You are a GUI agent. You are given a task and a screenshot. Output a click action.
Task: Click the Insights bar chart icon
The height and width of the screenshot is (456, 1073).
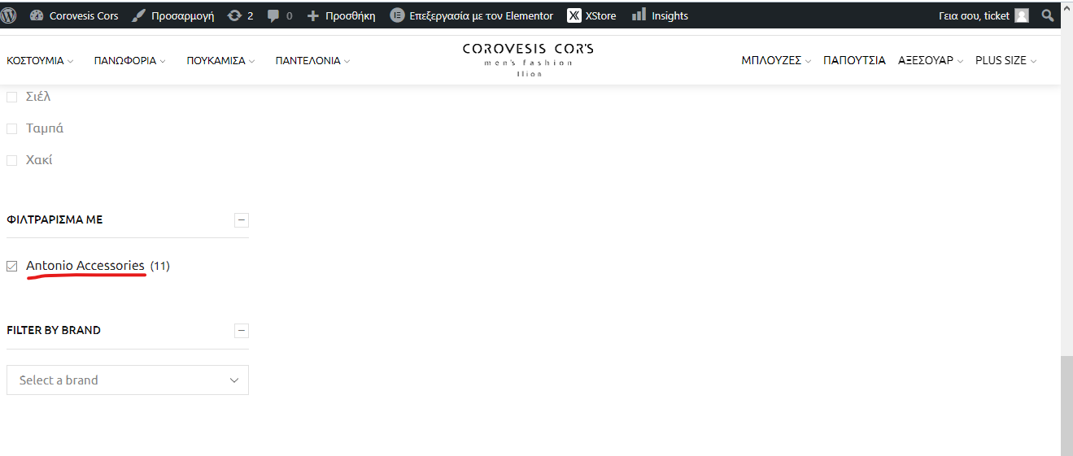pos(639,15)
